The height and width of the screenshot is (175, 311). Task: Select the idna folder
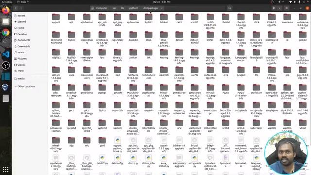pyautogui.click(x=102, y=54)
